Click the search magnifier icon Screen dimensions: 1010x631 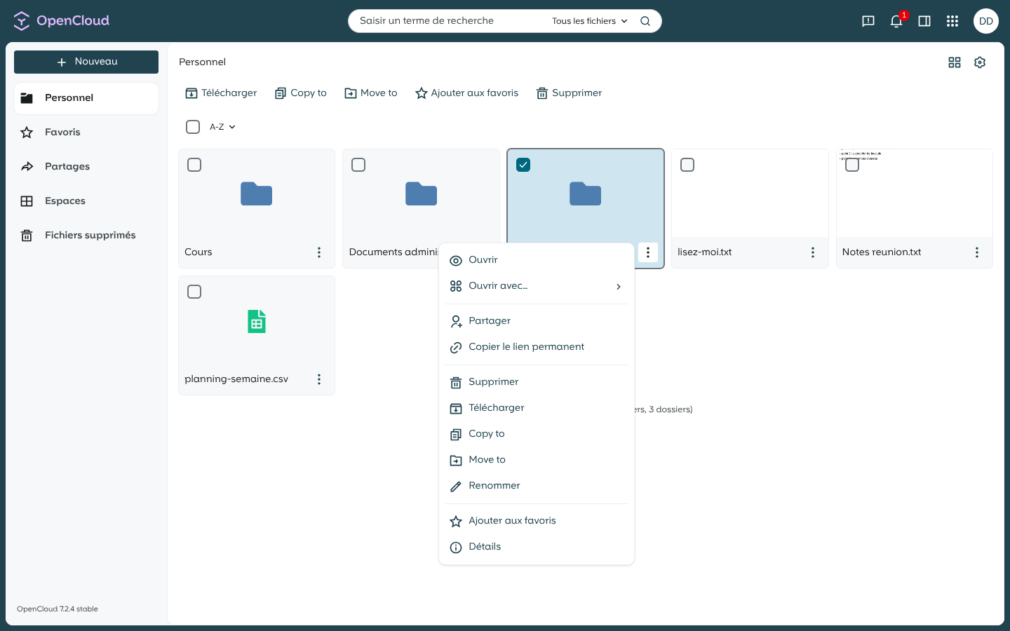point(645,21)
